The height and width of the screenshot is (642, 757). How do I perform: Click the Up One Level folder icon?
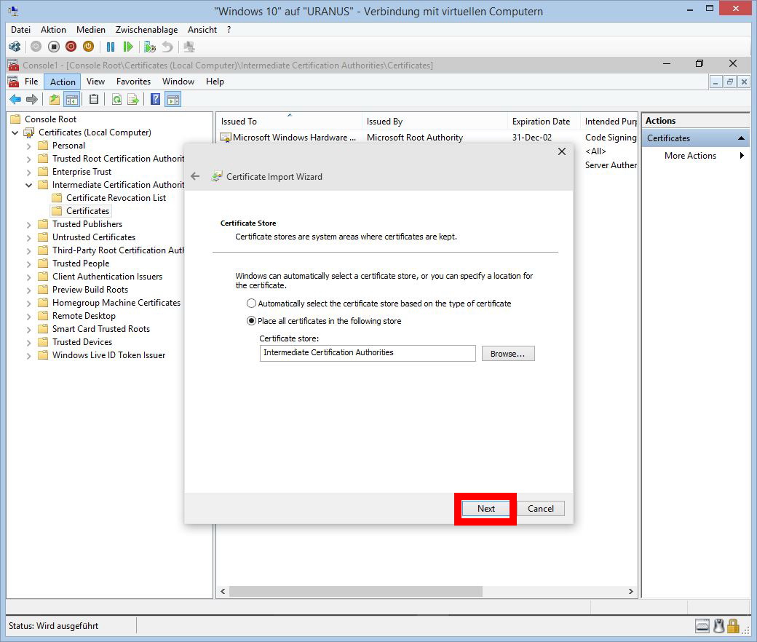tap(55, 100)
